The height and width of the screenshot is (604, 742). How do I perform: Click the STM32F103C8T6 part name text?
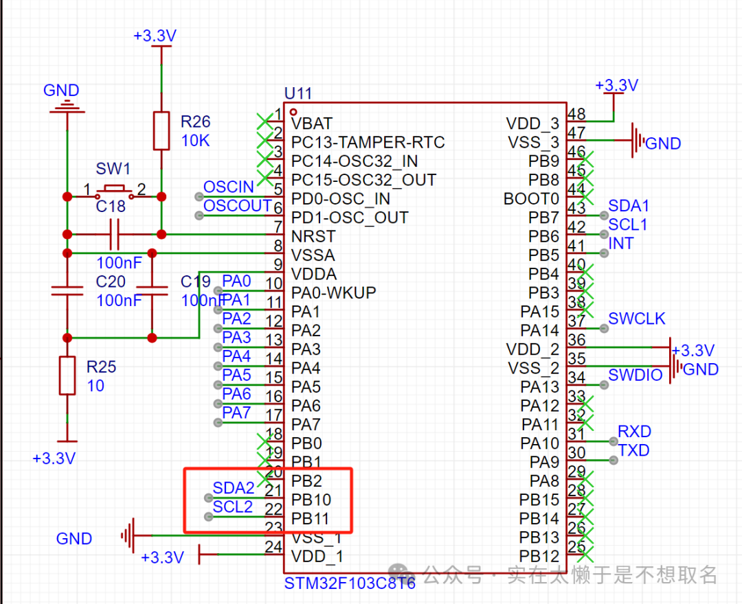pyautogui.click(x=350, y=585)
